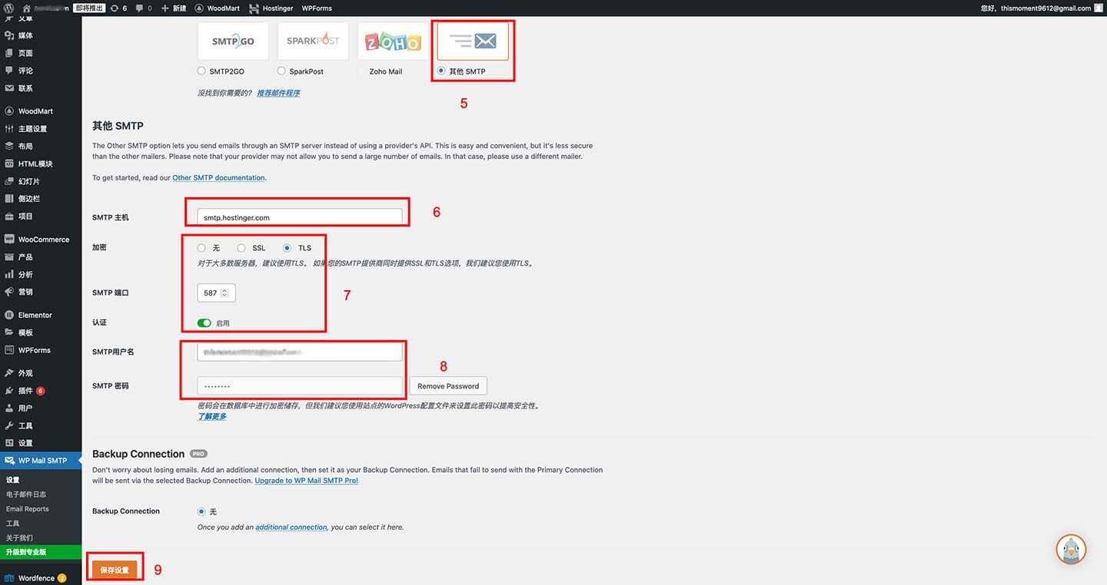Select the 其他 SMTP radio button

(x=440, y=71)
